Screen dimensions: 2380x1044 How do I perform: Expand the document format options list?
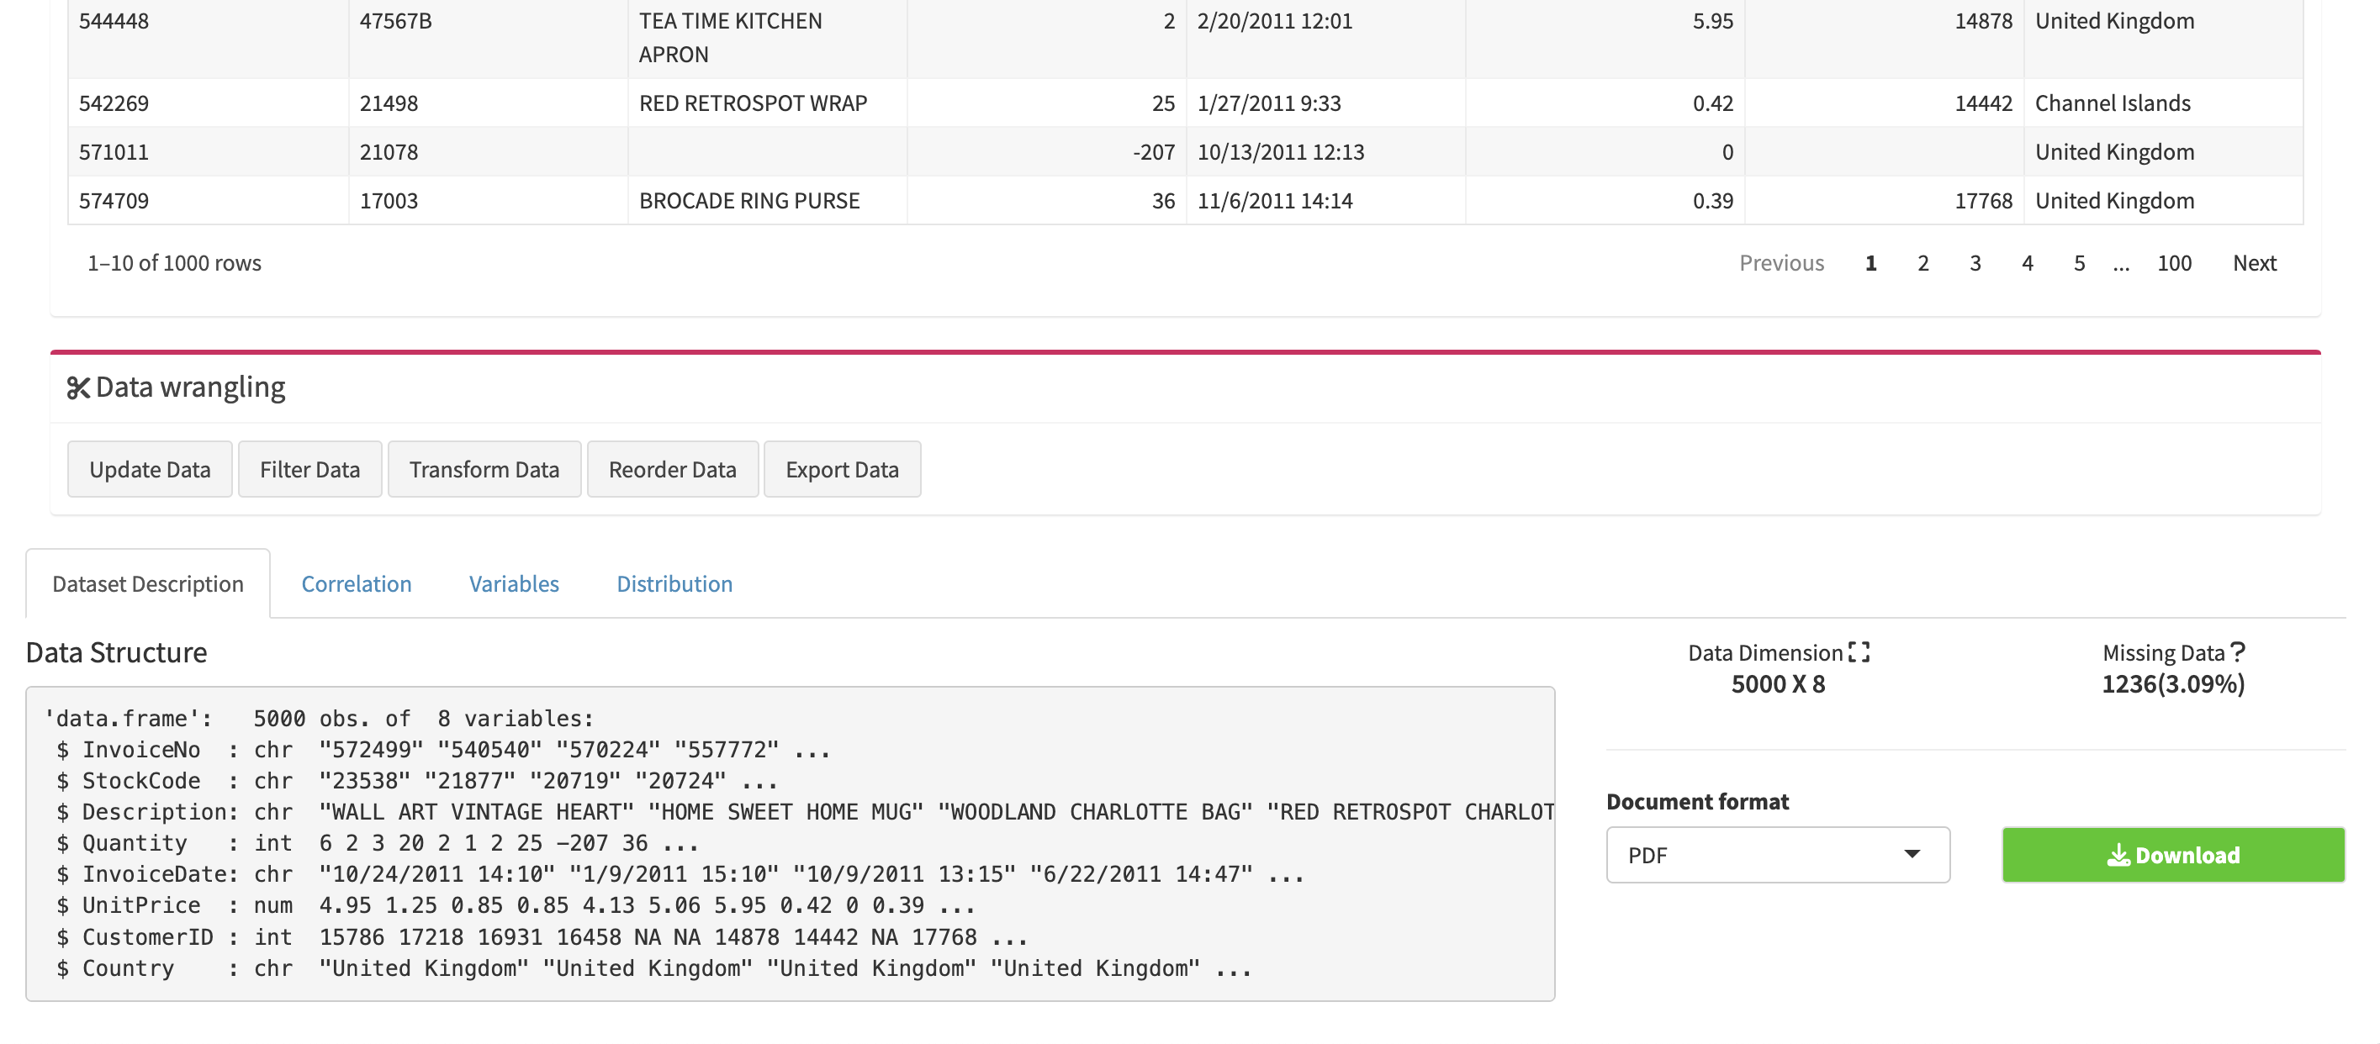1778,855
